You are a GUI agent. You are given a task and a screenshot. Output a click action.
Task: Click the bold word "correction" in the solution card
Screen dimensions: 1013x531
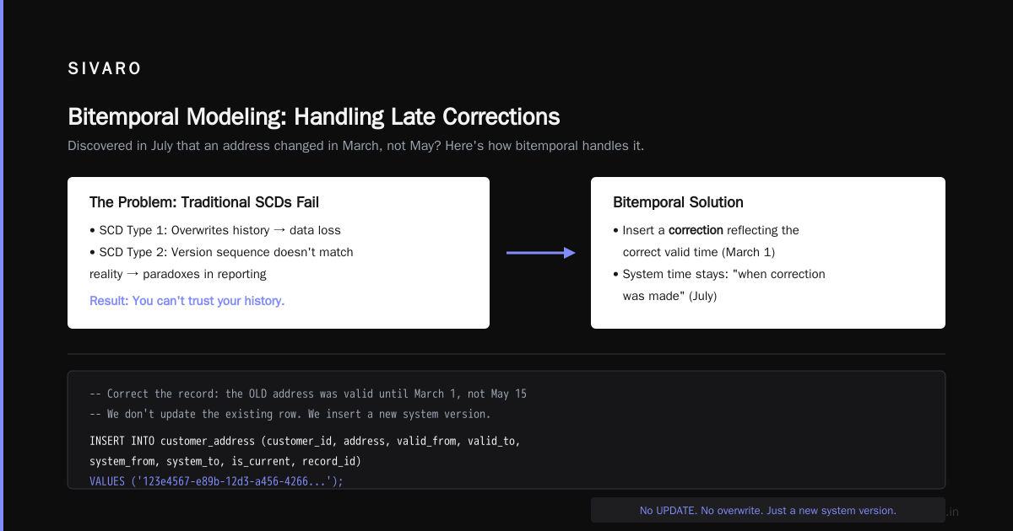696,230
